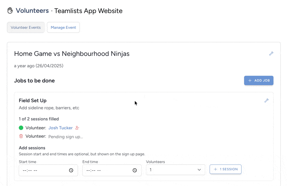
Task: Remove Josh Tucker via the red person icon
Action: 77,128
